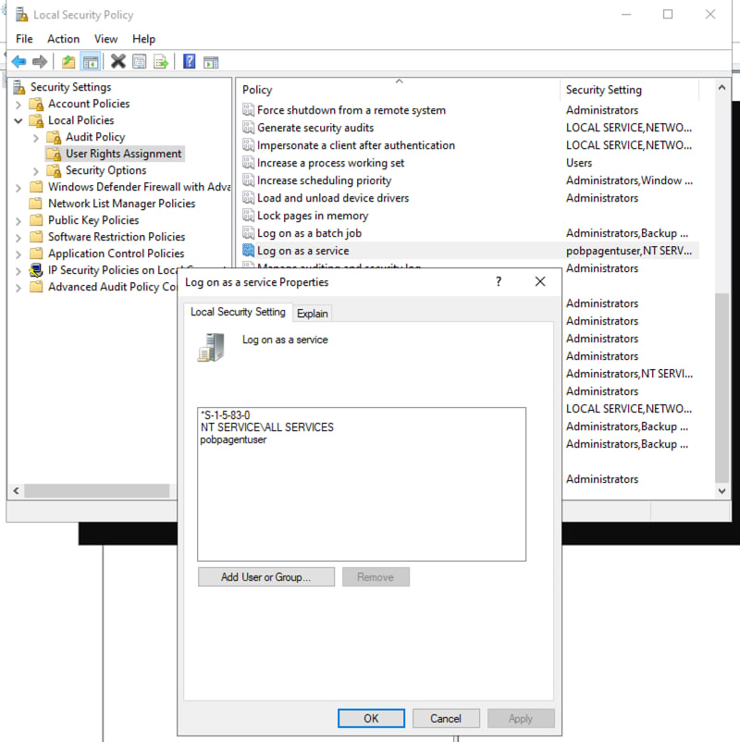Image resolution: width=740 pixels, height=742 pixels.
Task: Click the Delete X toolbar icon
Action: 117,61
